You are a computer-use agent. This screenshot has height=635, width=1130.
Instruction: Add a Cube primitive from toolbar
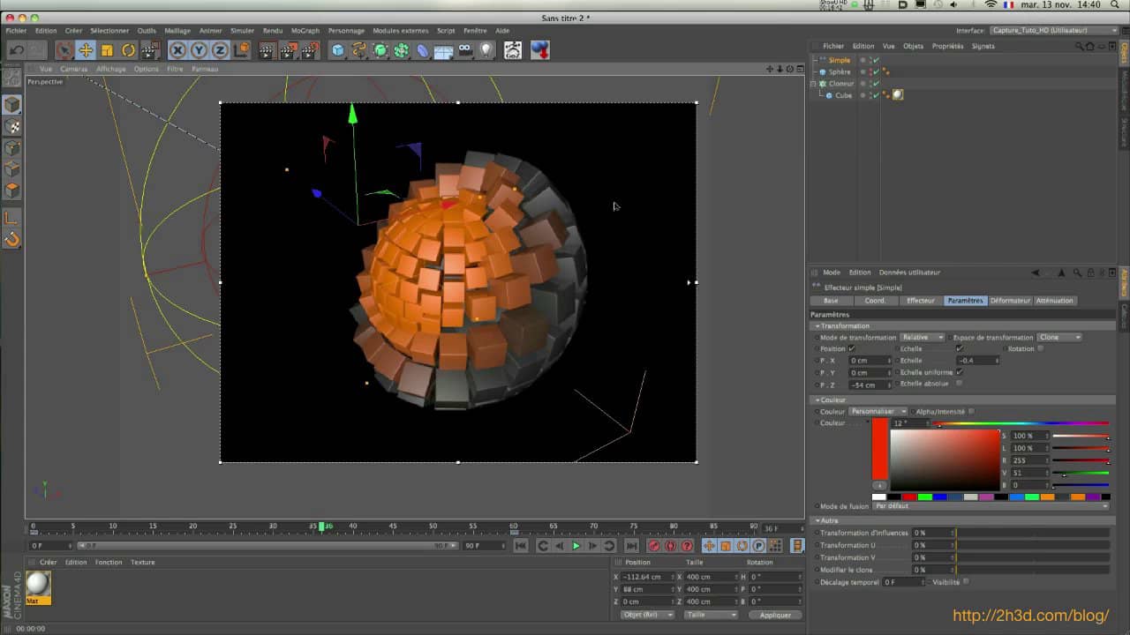[x=338, y=50]
